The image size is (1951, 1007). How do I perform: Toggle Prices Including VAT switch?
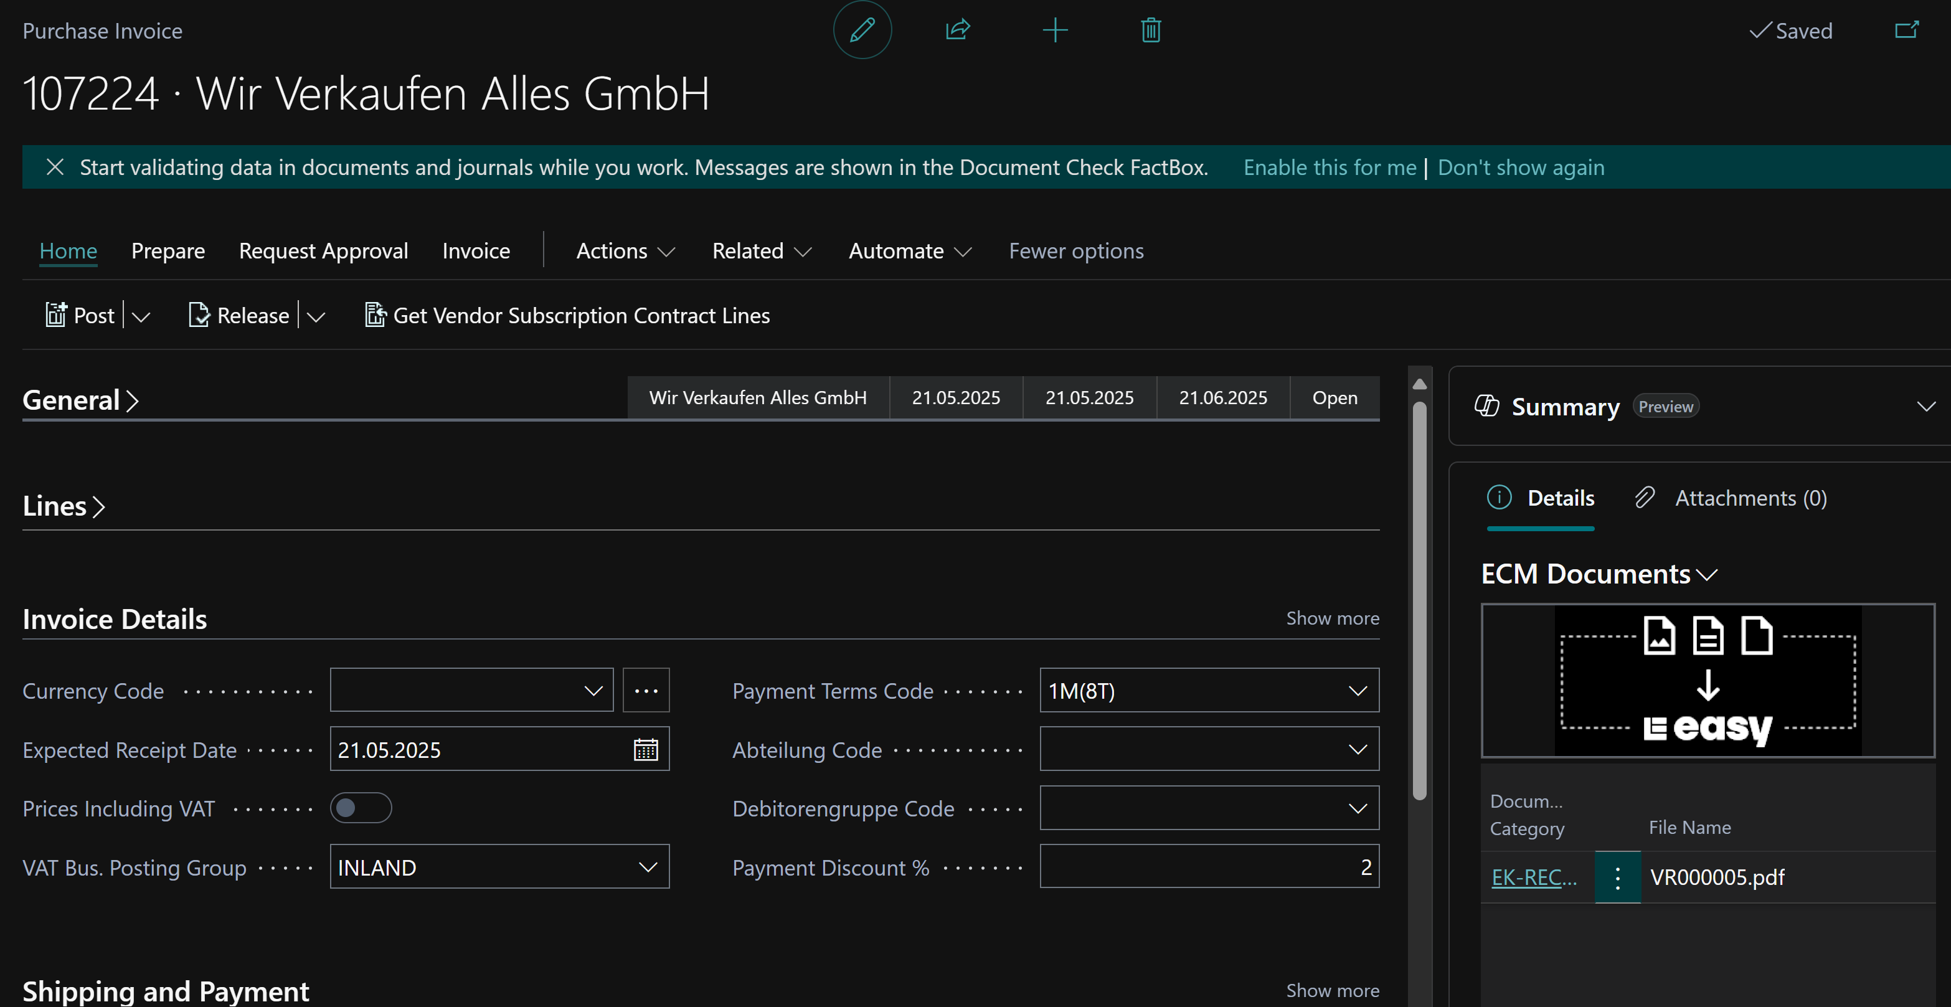coord(361,808)
